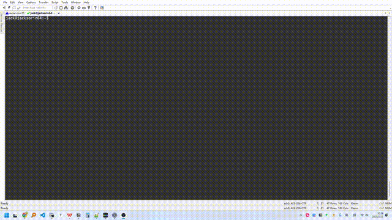
Task: Click the Quick Connect lightning icon
Action: (x=9, y=8)
